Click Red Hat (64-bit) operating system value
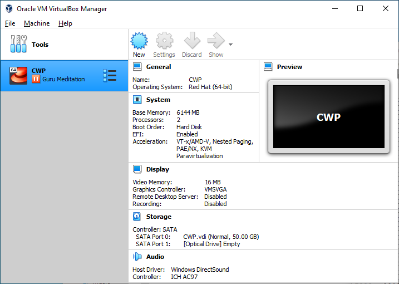Viewport: 399px width, 284px height. (210, 87)
